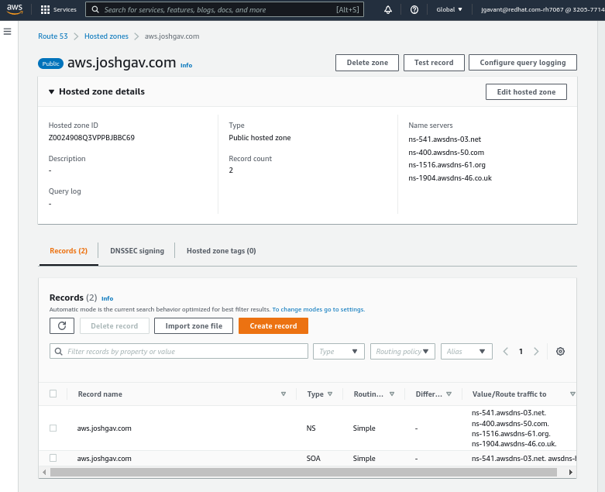Switch to the DNSSEC signing tab
This screenshot has height=492, width=605.
point(137,251)
